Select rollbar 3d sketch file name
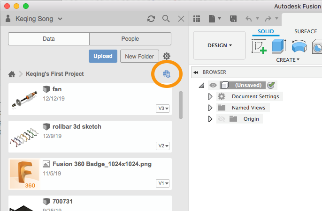Viewport: 322px width, 211px height. pos(77,127)
